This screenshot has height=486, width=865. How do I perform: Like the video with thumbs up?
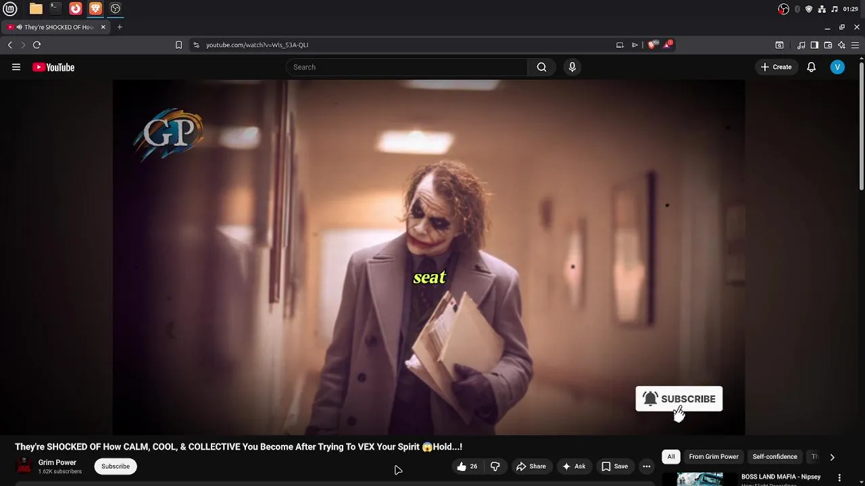point(467,466)
